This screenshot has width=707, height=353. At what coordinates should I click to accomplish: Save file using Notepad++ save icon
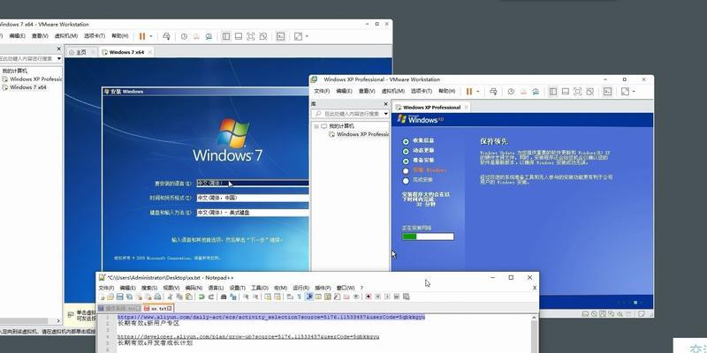click(120, 297)
